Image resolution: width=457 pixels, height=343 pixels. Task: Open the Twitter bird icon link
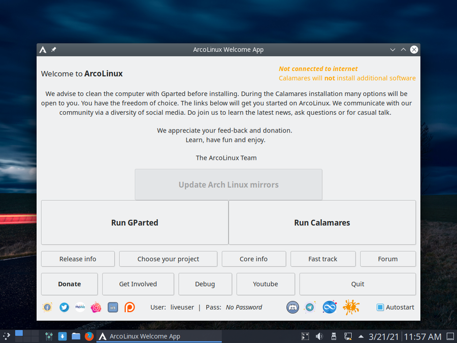point(64,307)
